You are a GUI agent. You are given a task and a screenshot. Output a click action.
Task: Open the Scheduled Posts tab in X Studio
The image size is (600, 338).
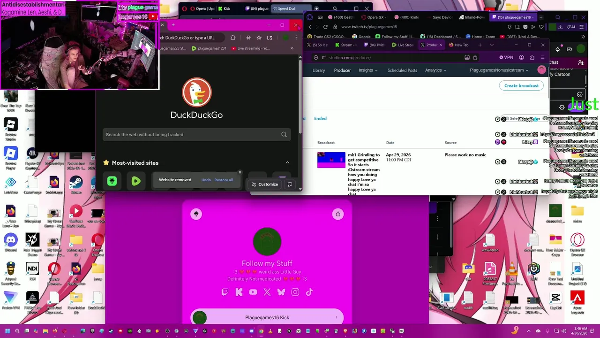tap(402, 70)
